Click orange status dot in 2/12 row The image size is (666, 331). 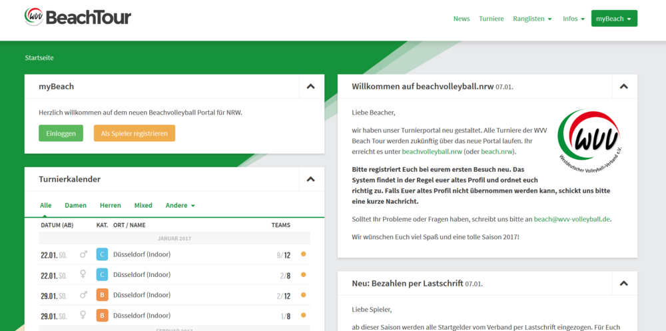tap(303, 294)
